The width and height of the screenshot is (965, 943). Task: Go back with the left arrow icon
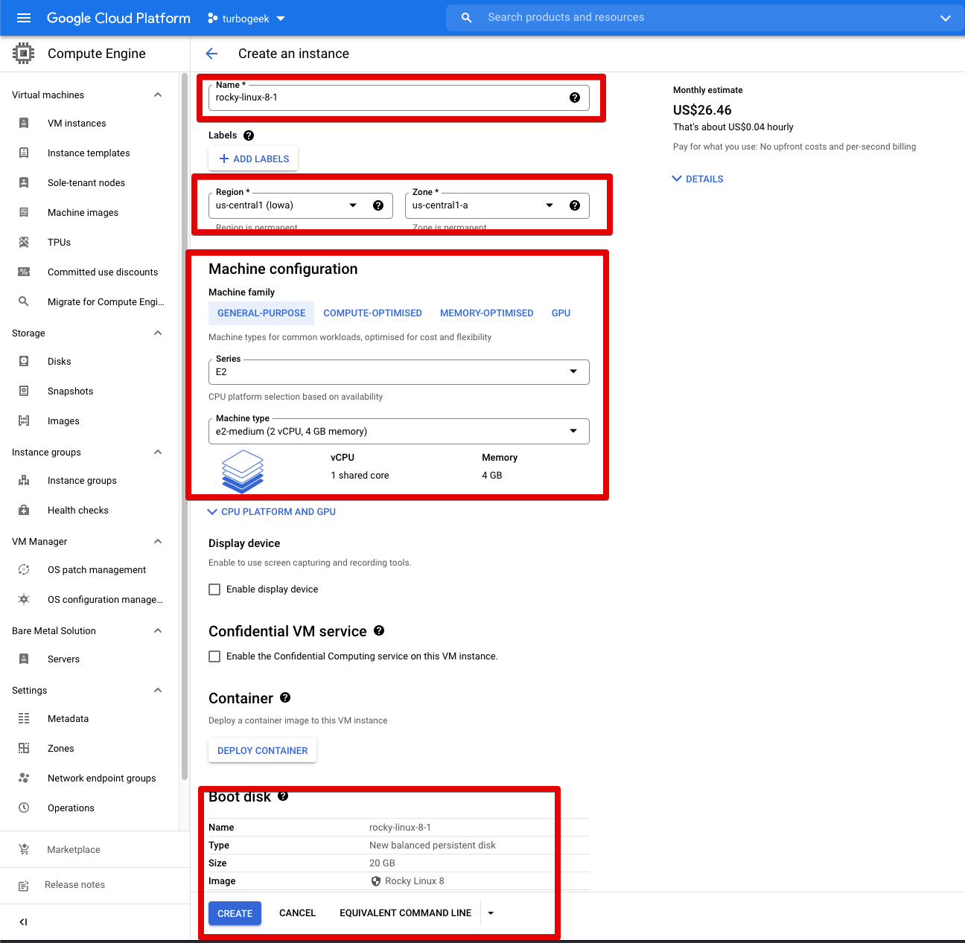pyautogui.click(x=211, y=54)
